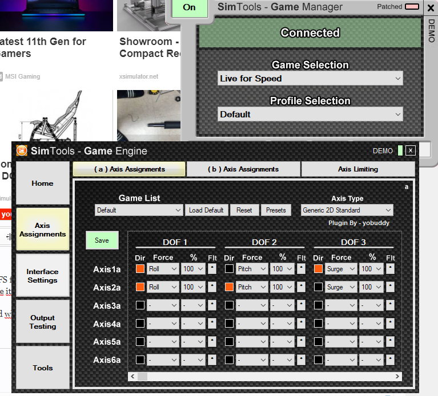438x396 pixels.
Task: Click the Presets button
Action: 276,210
